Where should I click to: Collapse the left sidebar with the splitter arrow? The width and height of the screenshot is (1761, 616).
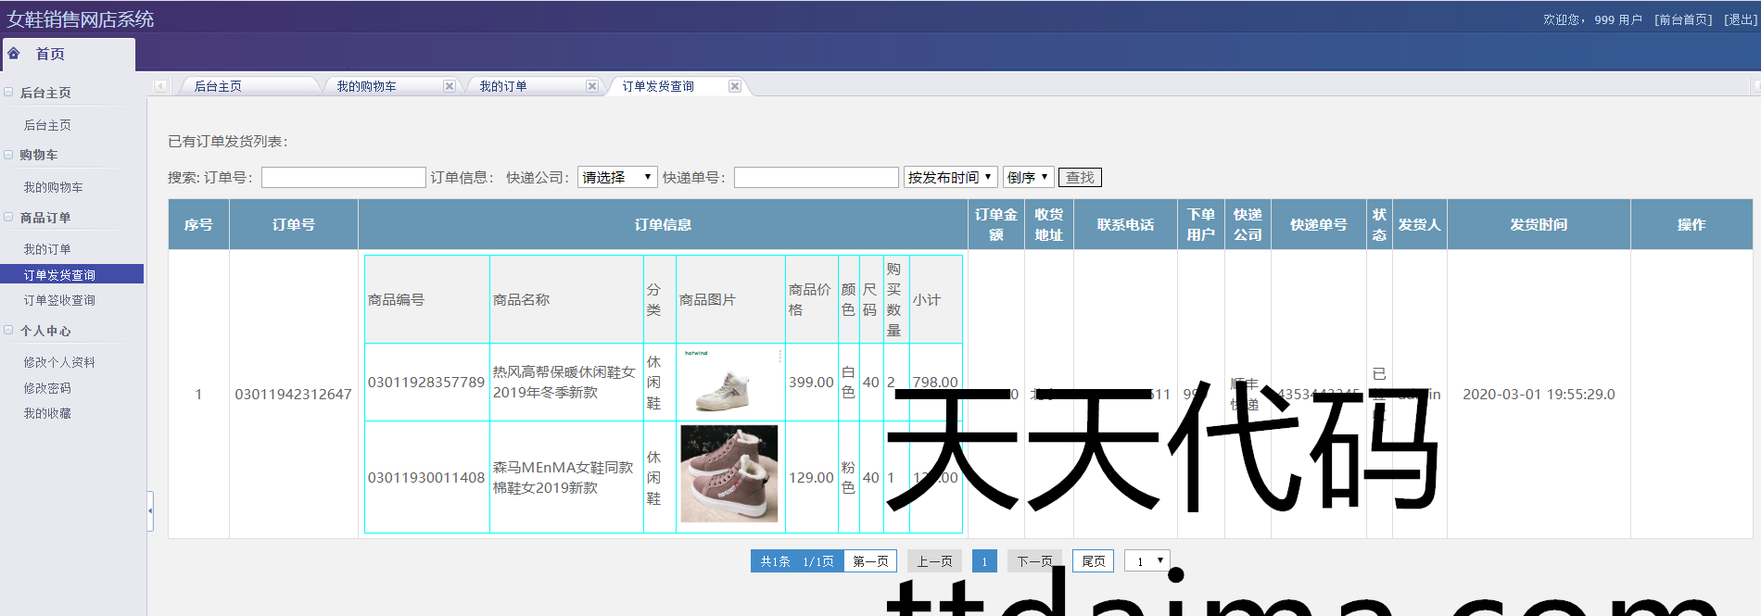[x=150, y=509]
